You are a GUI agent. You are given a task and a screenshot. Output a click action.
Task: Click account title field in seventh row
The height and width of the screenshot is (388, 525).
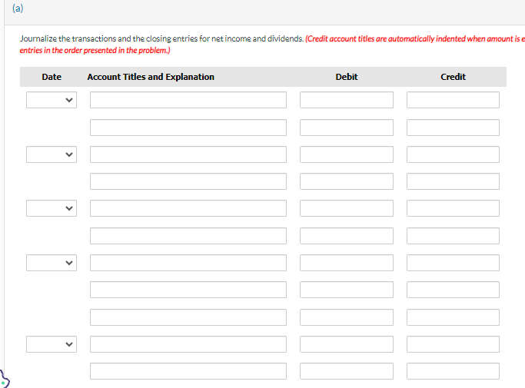(x=188, y=263)
